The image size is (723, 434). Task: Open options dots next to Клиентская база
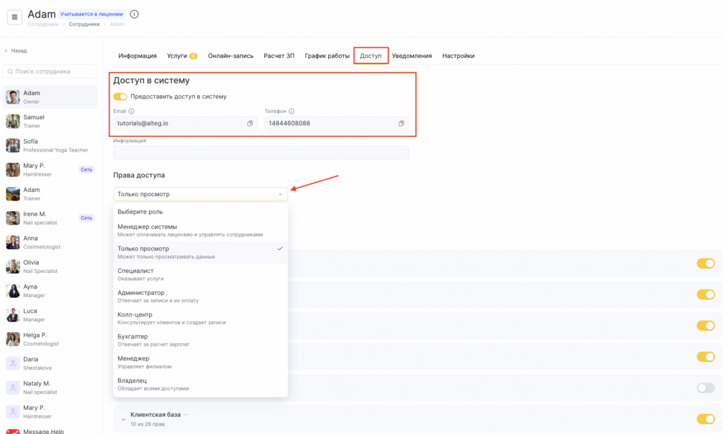186,414
